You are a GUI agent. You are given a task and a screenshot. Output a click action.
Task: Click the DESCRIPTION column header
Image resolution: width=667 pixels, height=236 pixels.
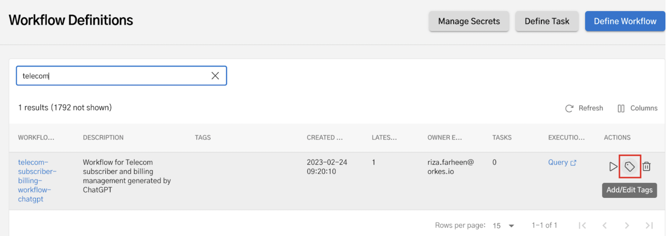(x=103, y=137)
